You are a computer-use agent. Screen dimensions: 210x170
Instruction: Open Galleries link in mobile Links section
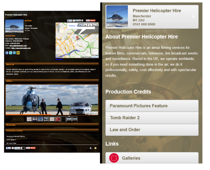(x=152, y=158)
